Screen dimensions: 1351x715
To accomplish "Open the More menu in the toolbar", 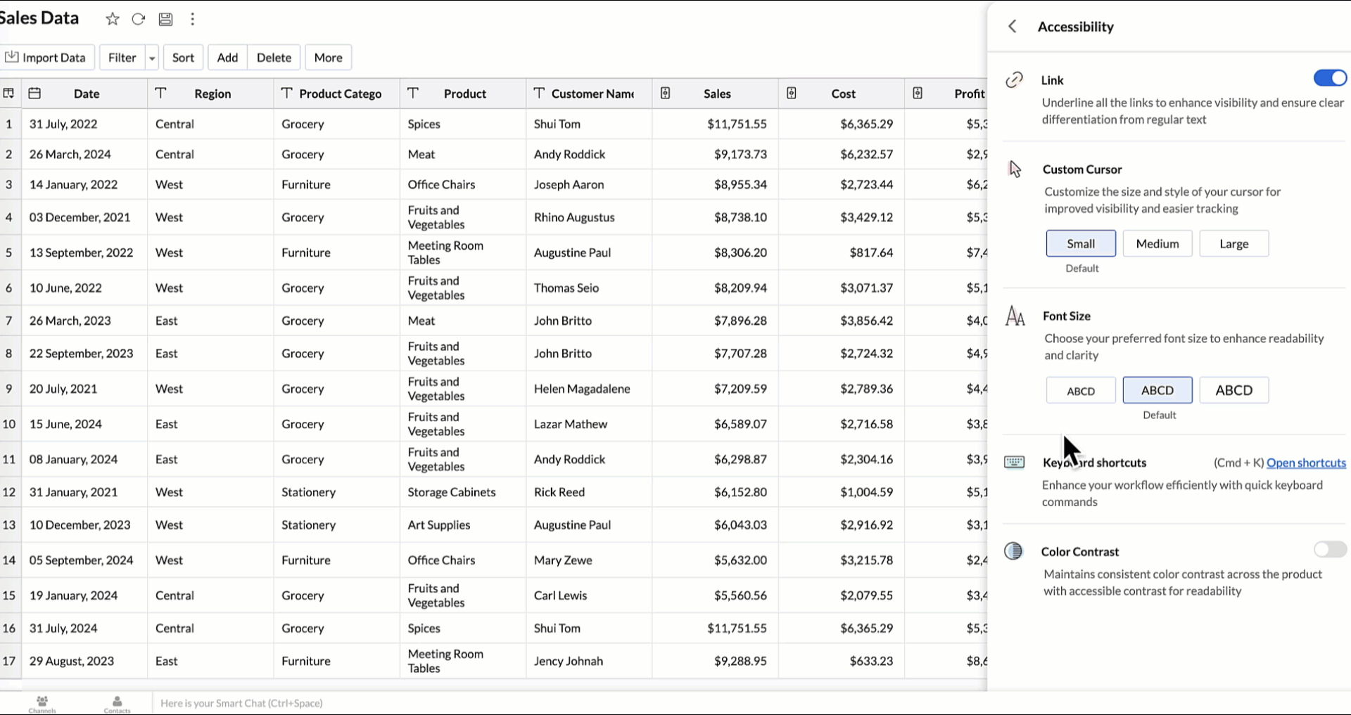I will pyautogui.click(x=328, y=57).
